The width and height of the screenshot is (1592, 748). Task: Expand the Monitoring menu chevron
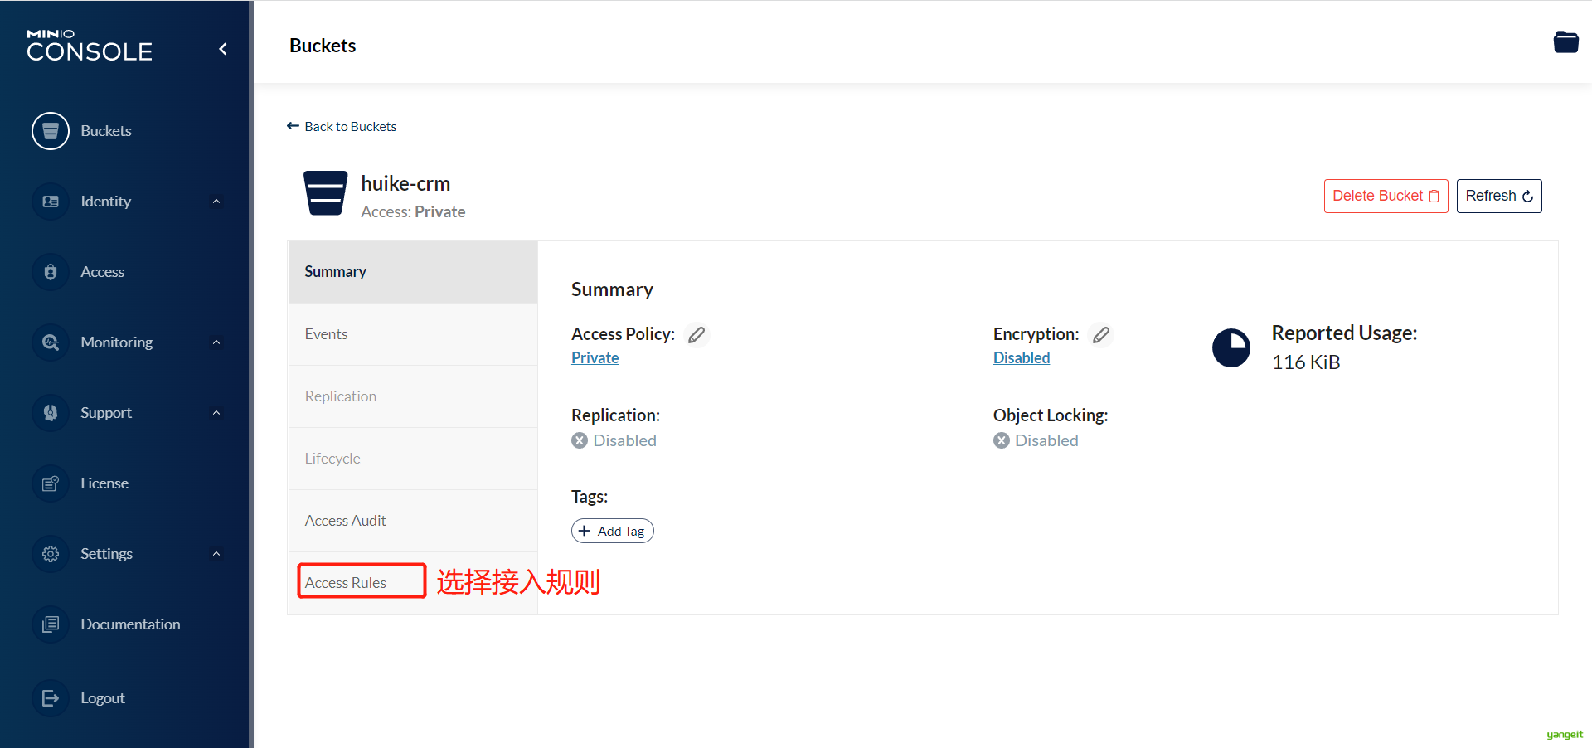[x=216, y=342]
